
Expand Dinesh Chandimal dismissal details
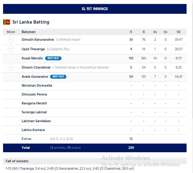pos(11,67)
